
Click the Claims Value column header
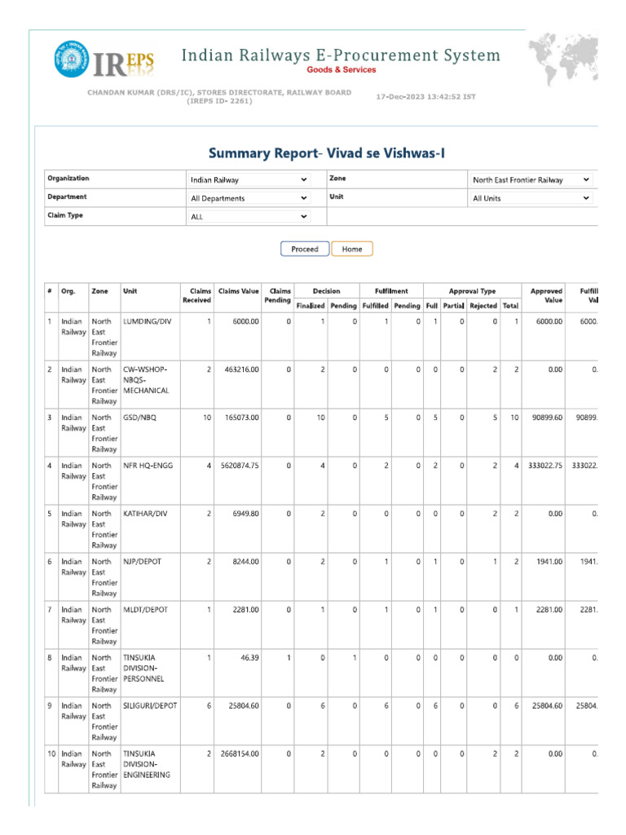(x=239, y=291)
